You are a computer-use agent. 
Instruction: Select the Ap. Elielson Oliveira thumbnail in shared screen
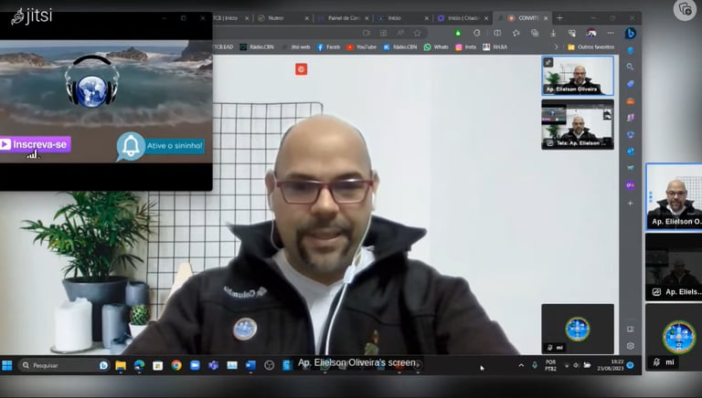click(x=578, y=76)
